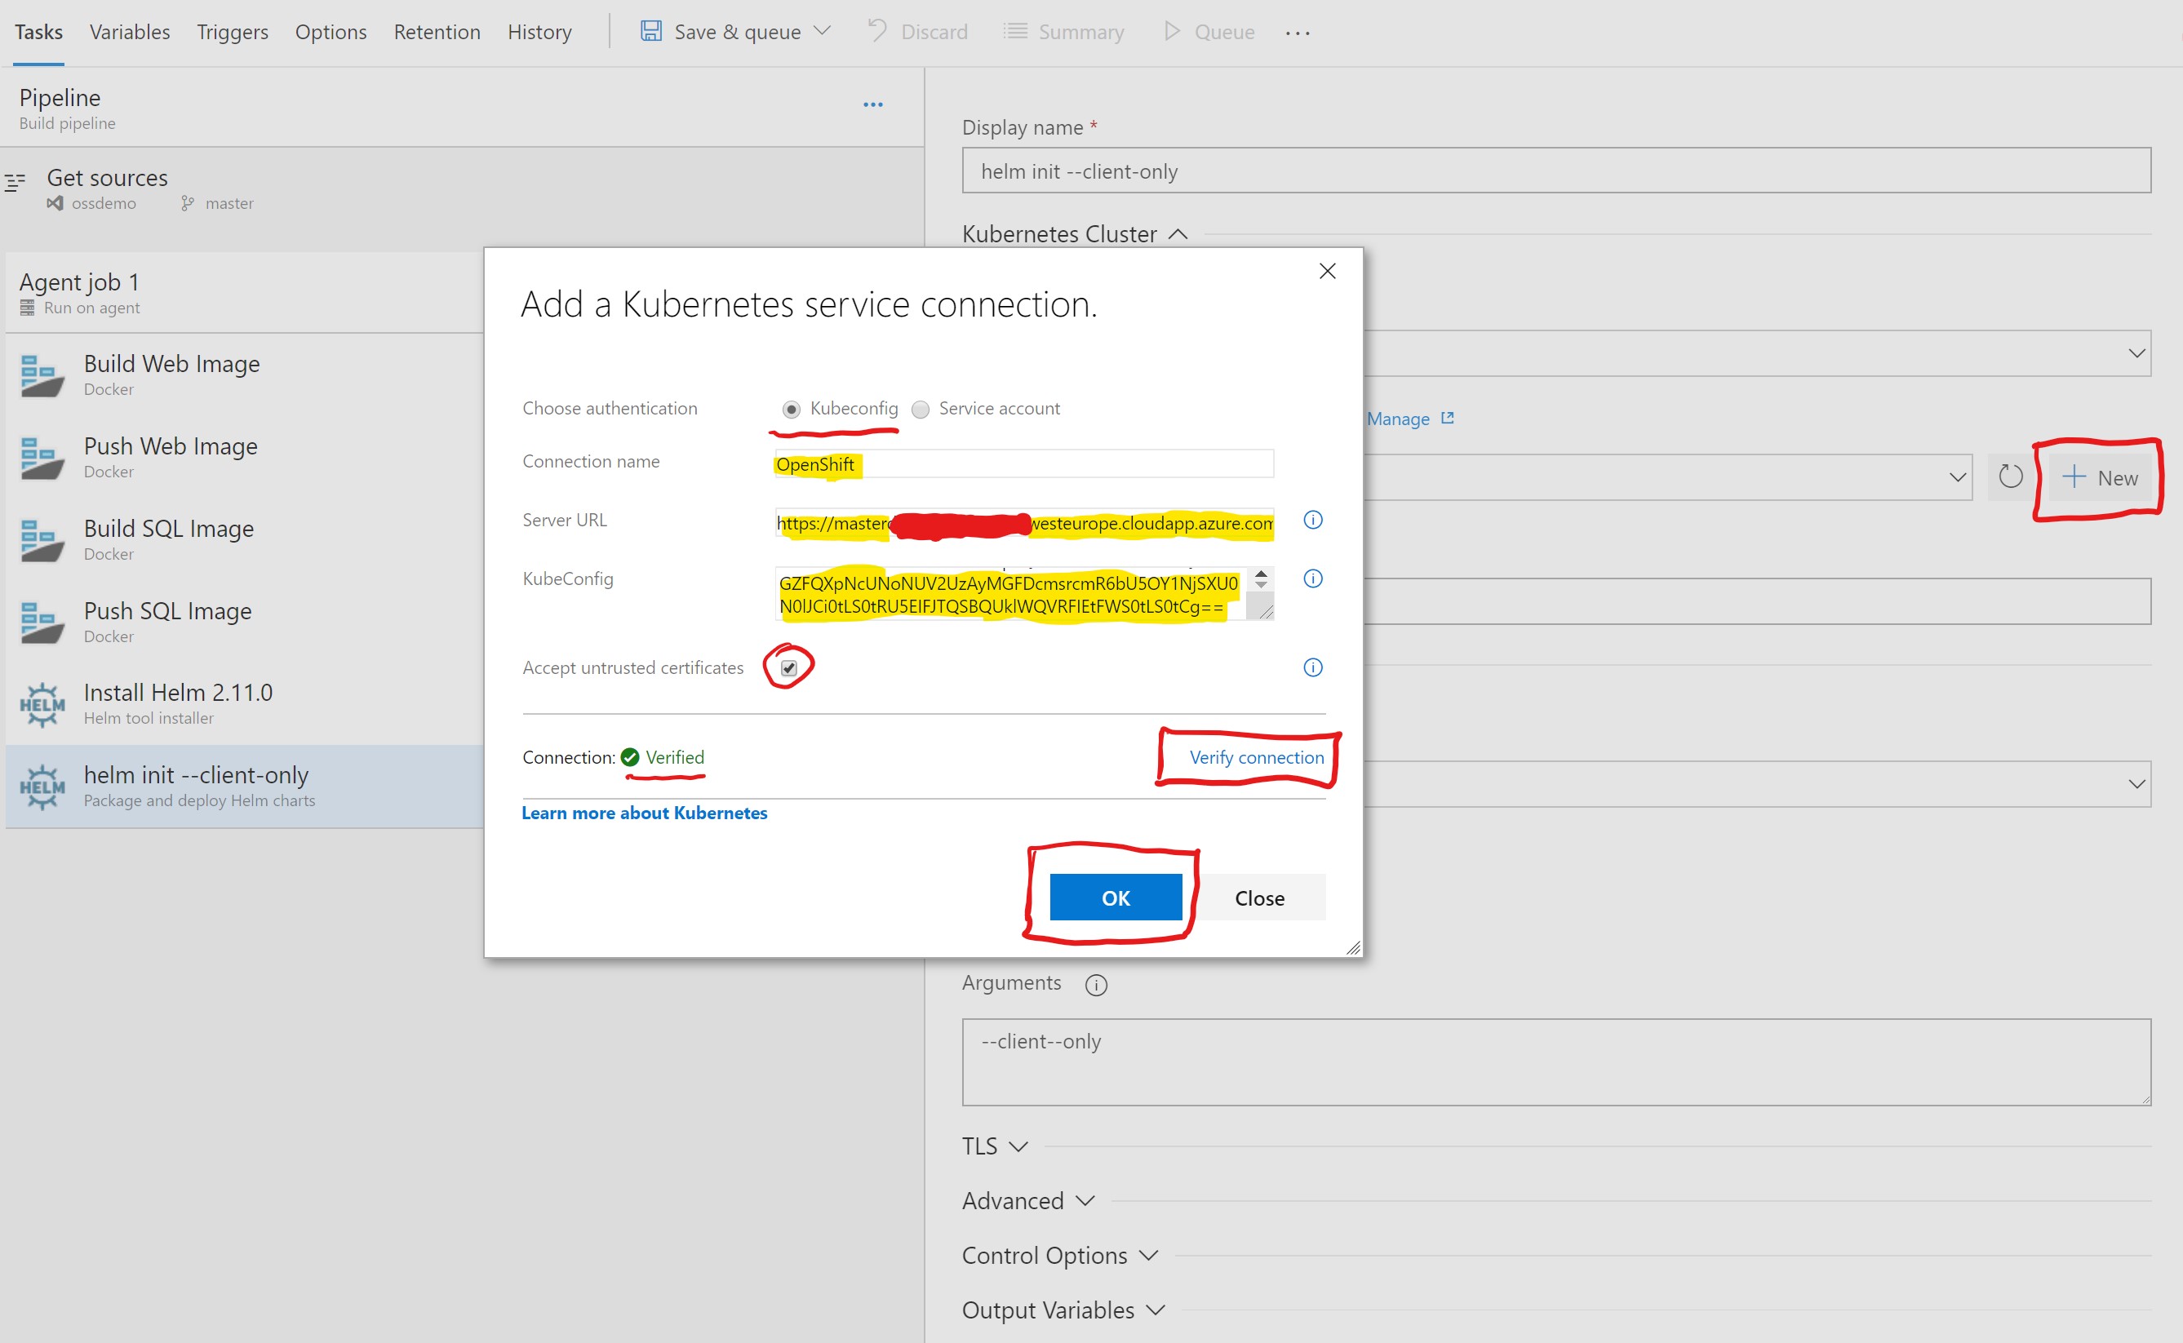Screen dimensions: 2183x1343
Task: Click the refresh icon beside New
Action: click(x=2011, y=477)
